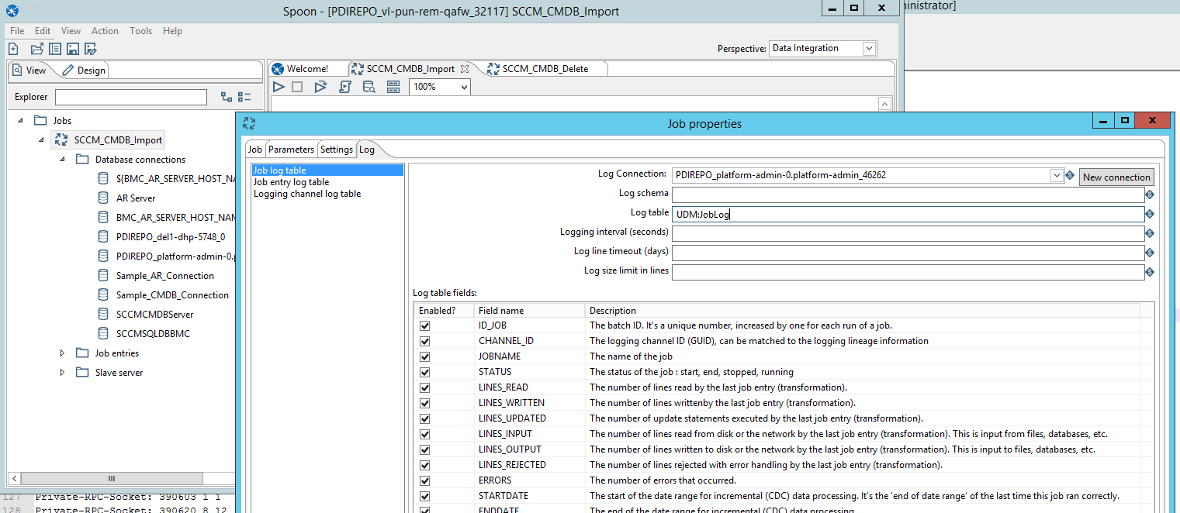Run the job with the play icon
The width and height of the screenshot is (1180, 513).
[279, 87]
